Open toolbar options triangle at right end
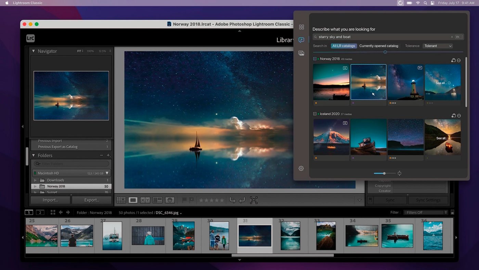The height and width of the screenshot is (270, 479). click(359, 200)
